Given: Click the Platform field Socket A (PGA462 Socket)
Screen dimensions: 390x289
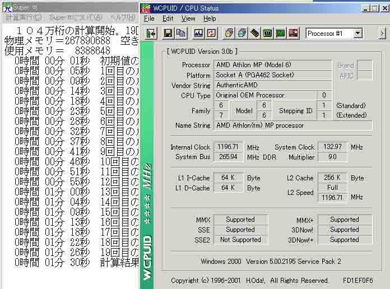Looking at the screenshot, I should (272, 75).
